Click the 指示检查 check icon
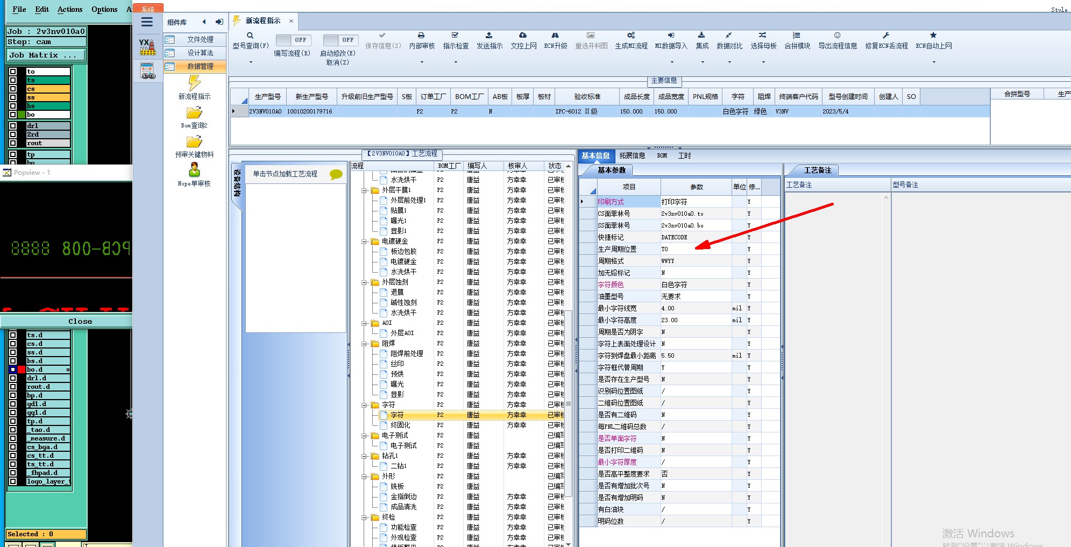This screenshot has height=547, width=1071. click(x=456, y=35)
